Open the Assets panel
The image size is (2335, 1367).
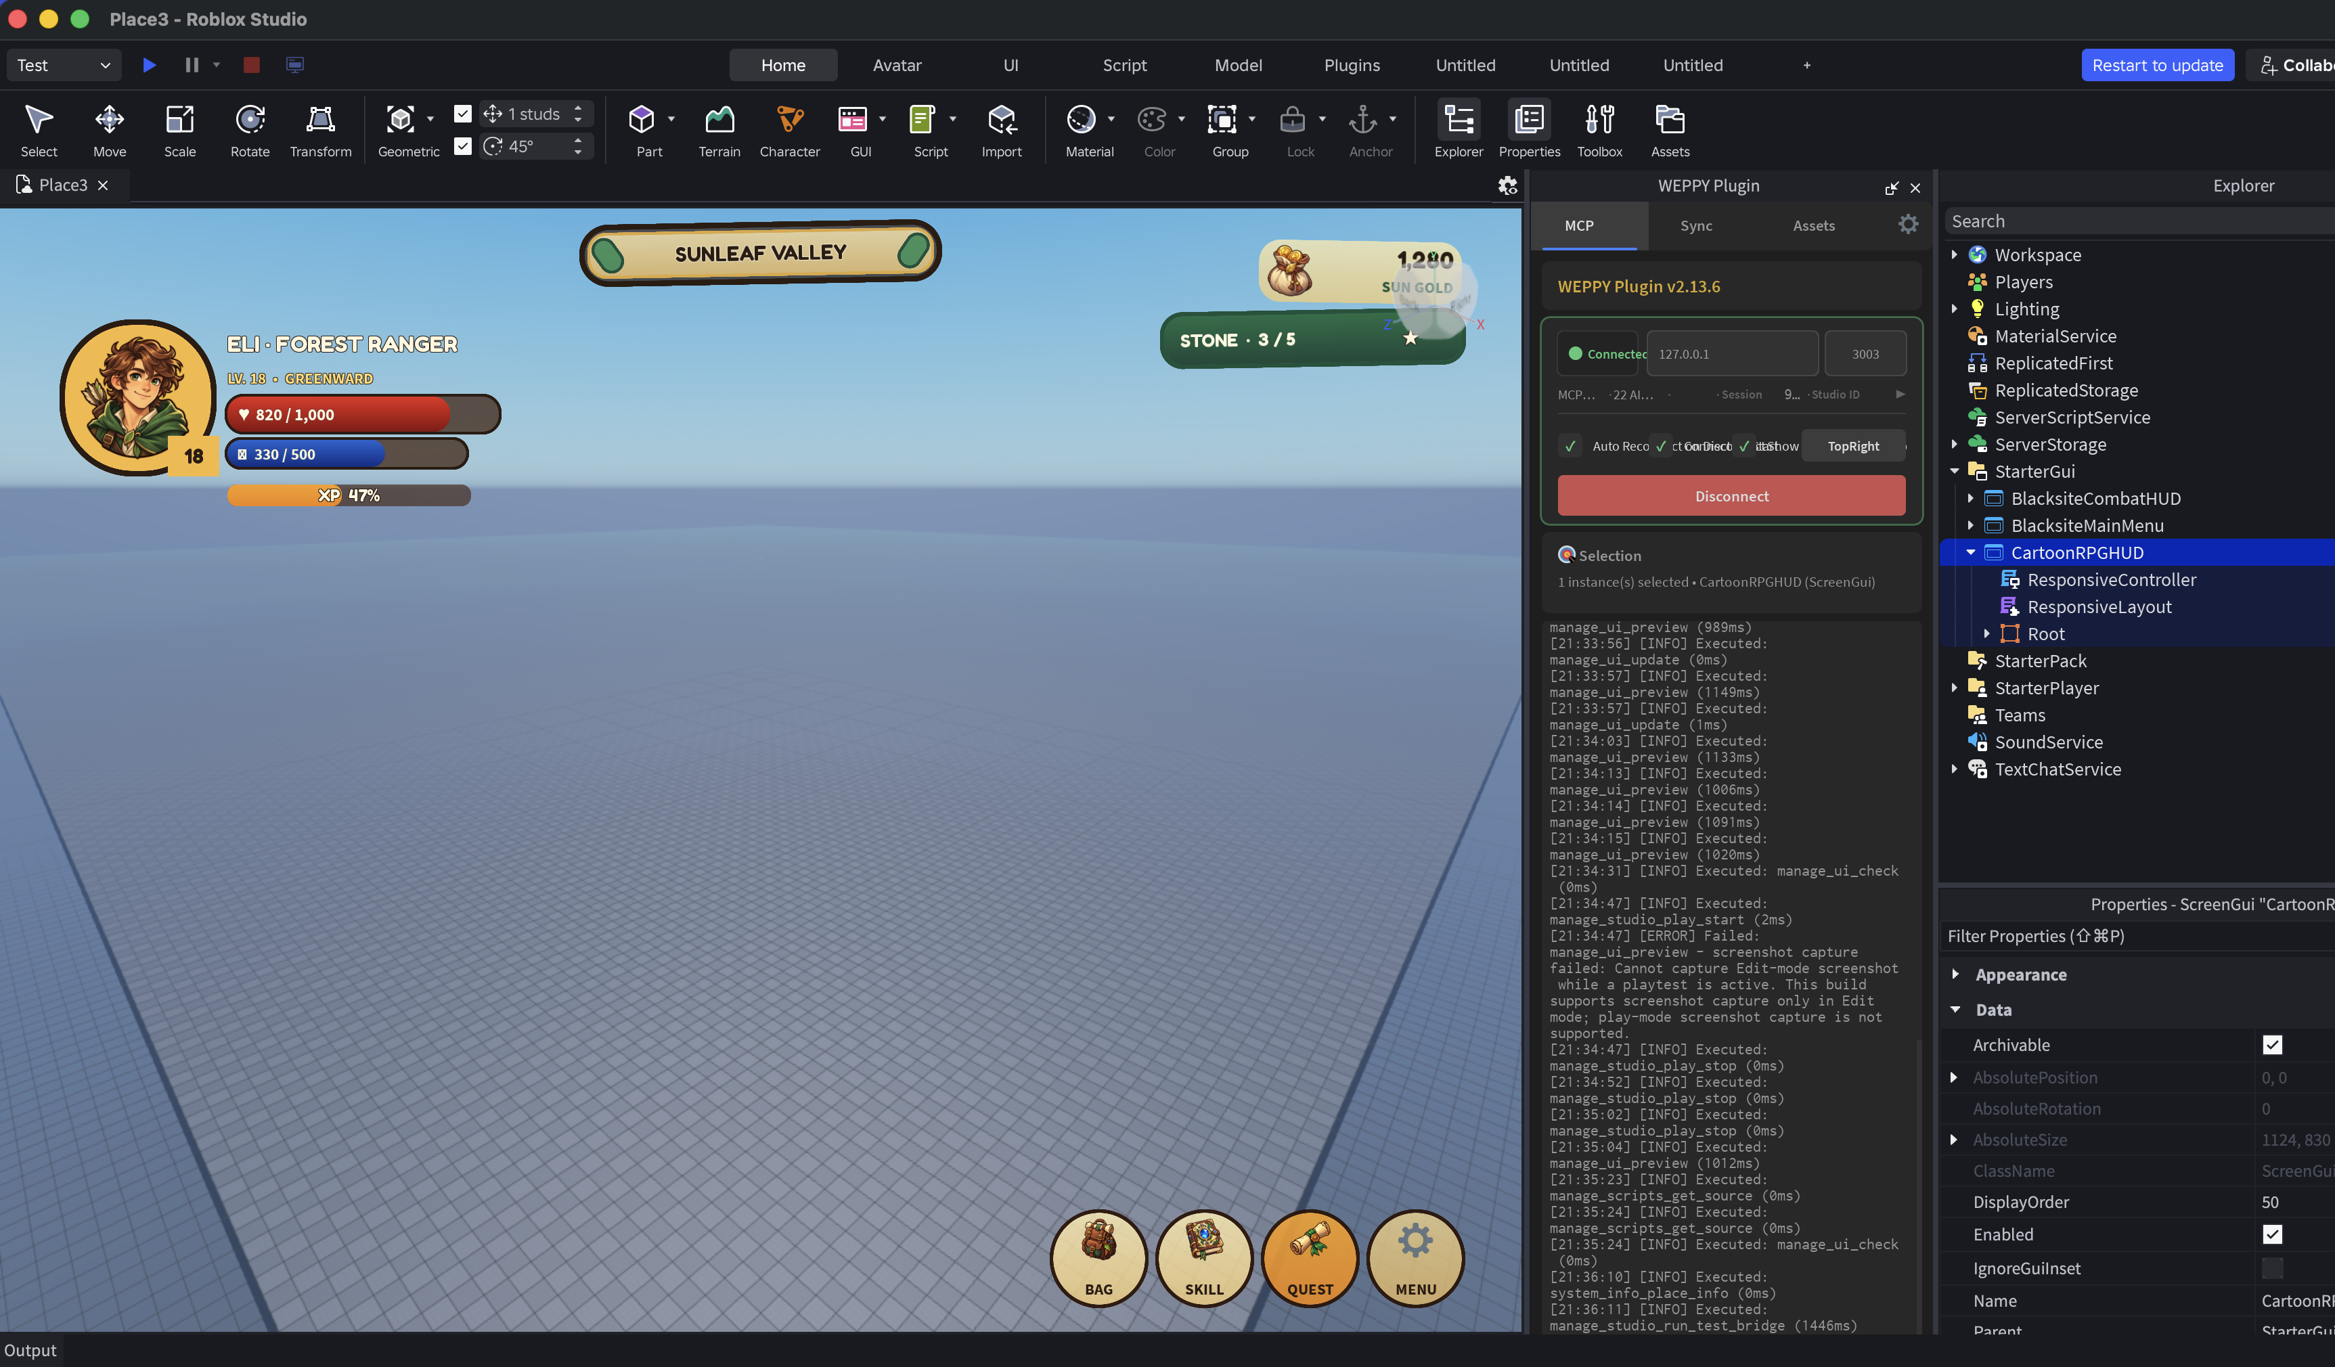coord(1670,130)
